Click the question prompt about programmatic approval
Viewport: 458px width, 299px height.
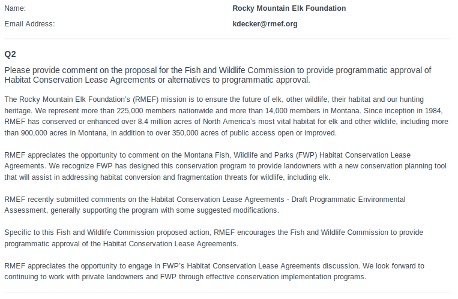click(x=218, y=75)
